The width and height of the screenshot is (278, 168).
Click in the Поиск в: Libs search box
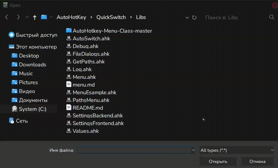click(235, 18)
